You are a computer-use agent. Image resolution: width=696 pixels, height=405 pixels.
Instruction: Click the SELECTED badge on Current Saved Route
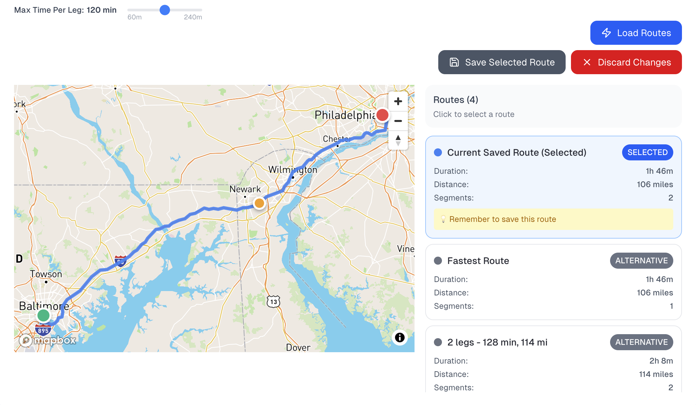(x=648, y=152)
